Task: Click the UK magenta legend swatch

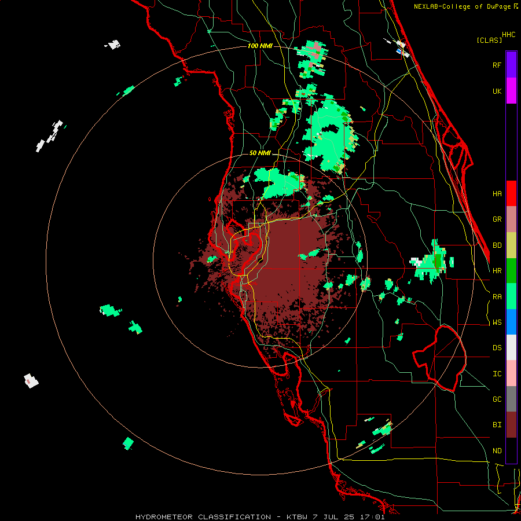Action: [511, 91]
